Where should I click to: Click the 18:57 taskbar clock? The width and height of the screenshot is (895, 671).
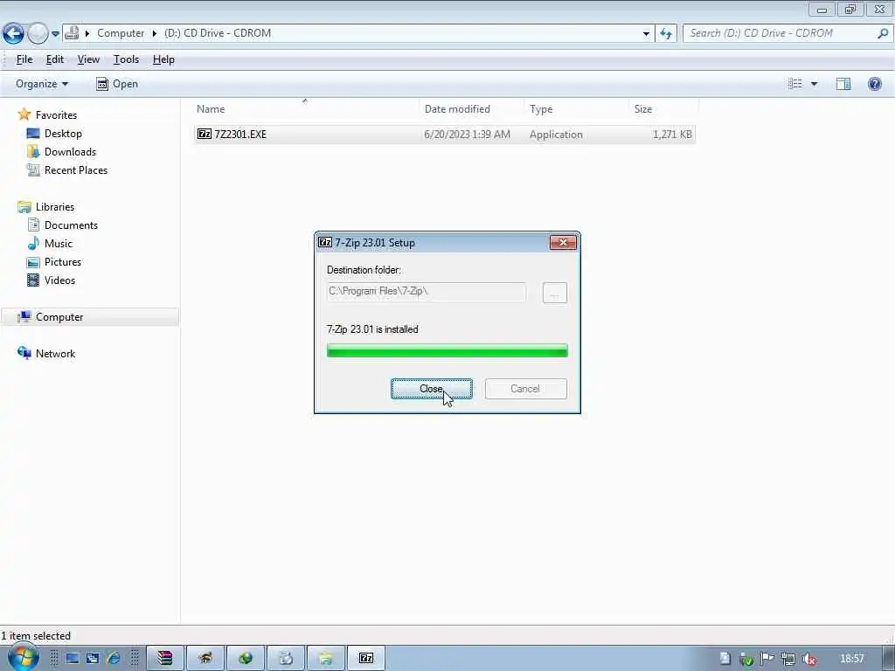click(x=851, y=659)
